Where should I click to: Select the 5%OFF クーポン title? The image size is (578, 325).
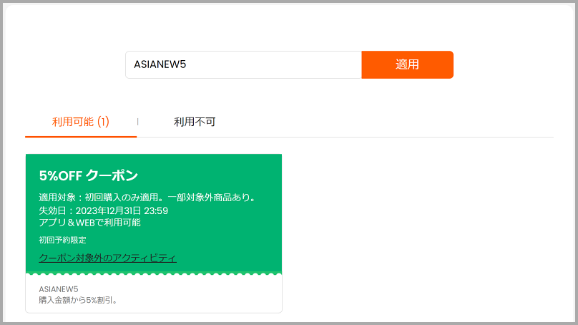[x=89, y=175]
